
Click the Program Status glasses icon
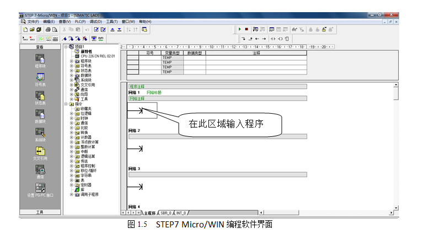pyautogui.click(x=294, y=29)
